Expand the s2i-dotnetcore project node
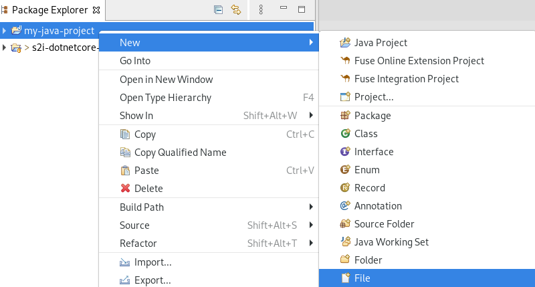 5,47
